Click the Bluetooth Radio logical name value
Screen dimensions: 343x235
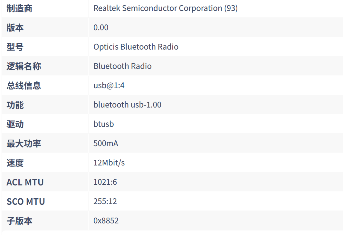(122, 66)
